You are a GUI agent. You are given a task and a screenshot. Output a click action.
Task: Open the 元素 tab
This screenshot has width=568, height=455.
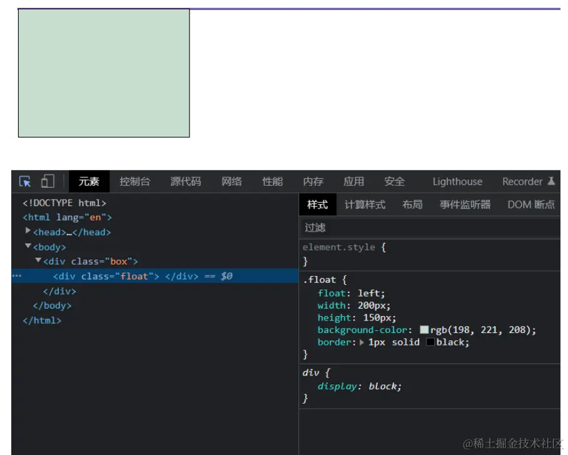pyautogui.click(x=89, y=181)
